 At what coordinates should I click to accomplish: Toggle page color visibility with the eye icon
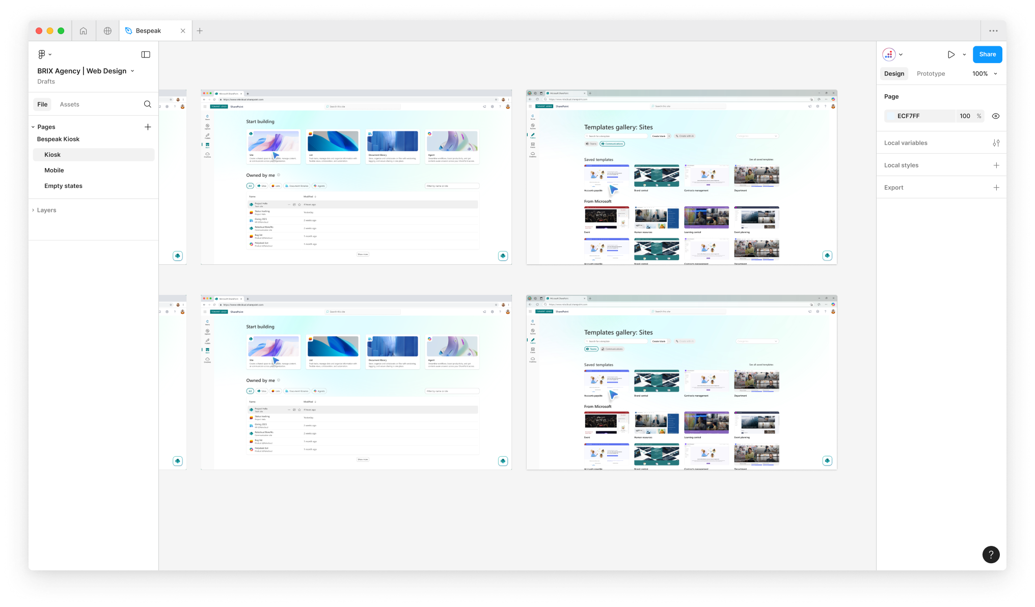(996, 116)
